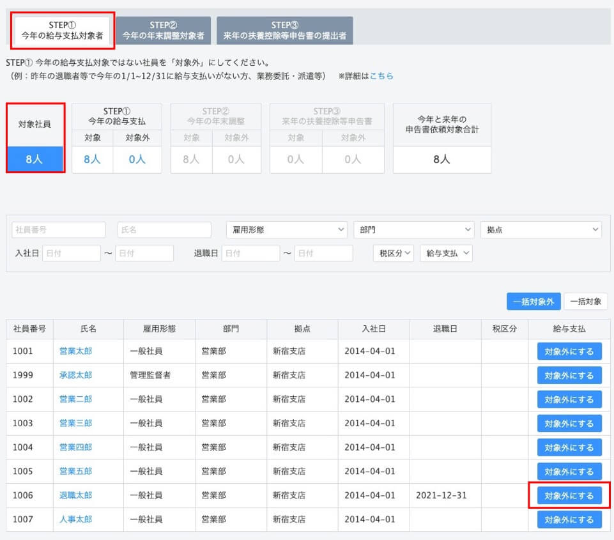
Task: Click 対象外にする for employee 1999
Action: point(569,375)
